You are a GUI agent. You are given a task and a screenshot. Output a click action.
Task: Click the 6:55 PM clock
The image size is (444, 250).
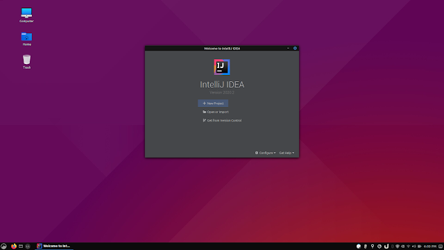[x=430, y=247]
